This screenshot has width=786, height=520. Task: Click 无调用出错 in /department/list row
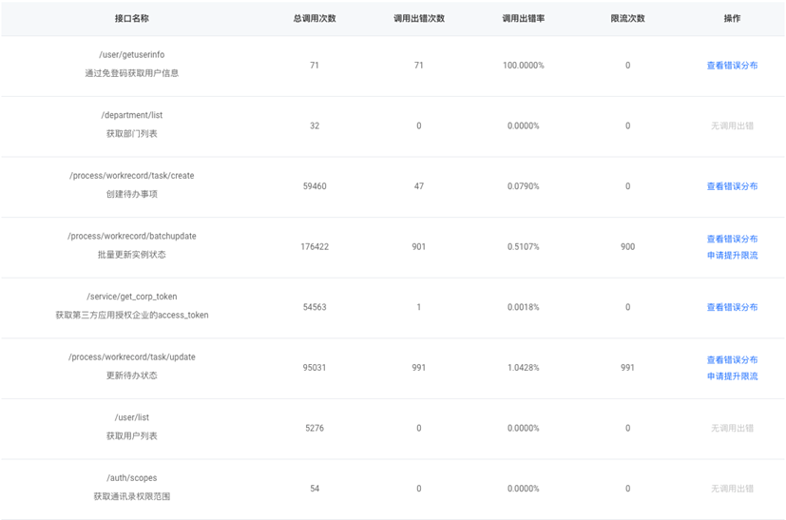click(x=732, y=125)
